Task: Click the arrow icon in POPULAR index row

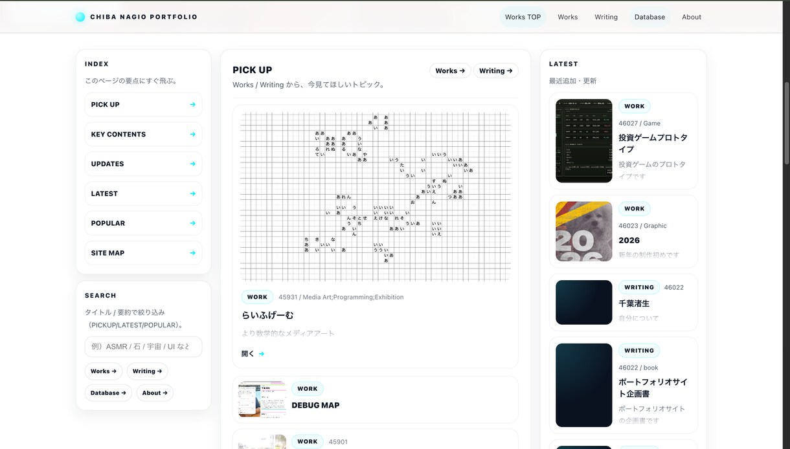Action: (192, 223)
